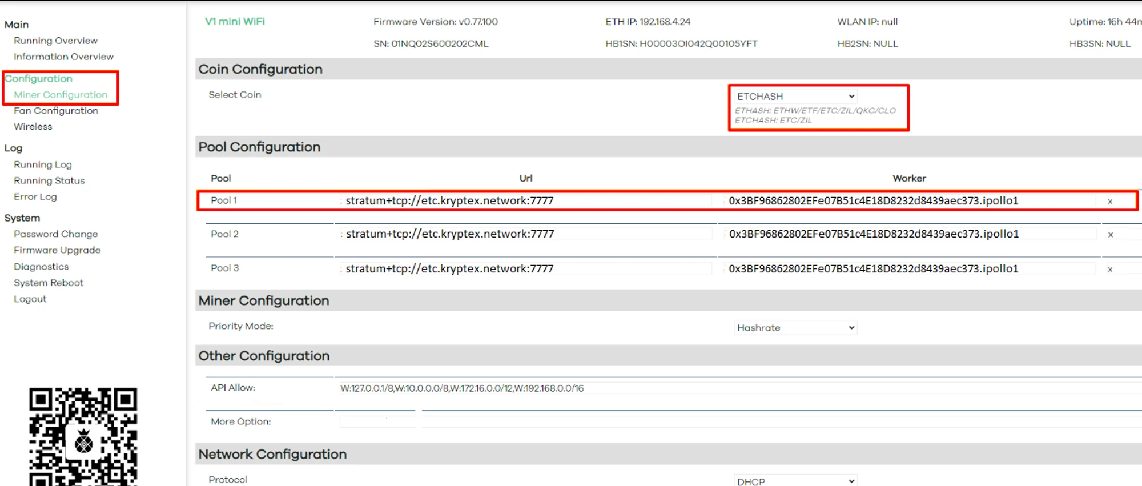View the Running Log
Image resolution: width=1142 pixels, height=486 pixels.
click(43, 164)
